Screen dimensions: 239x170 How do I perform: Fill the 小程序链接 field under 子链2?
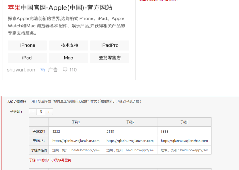(x=130, y=150)
